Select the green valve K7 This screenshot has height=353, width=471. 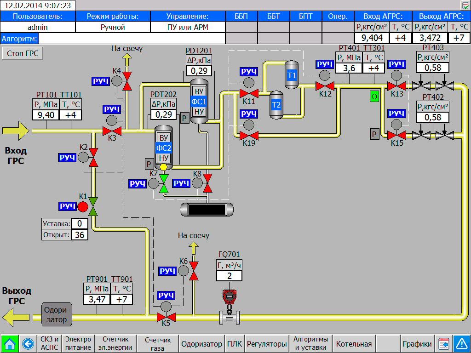(163, 183)
